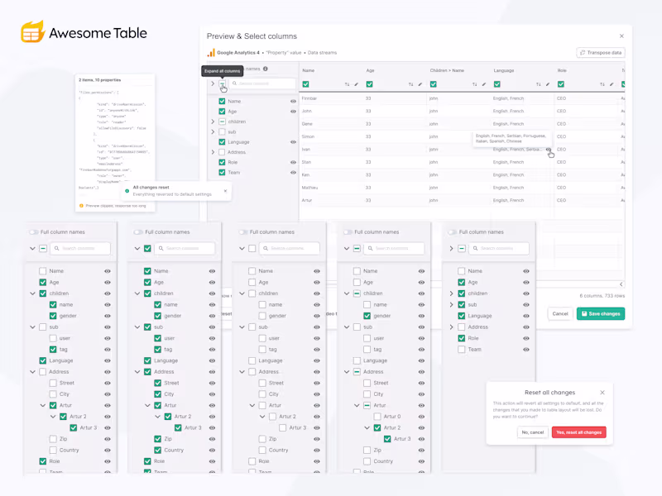Uncheck Role in the Preview dialog column list

[222, 162]
